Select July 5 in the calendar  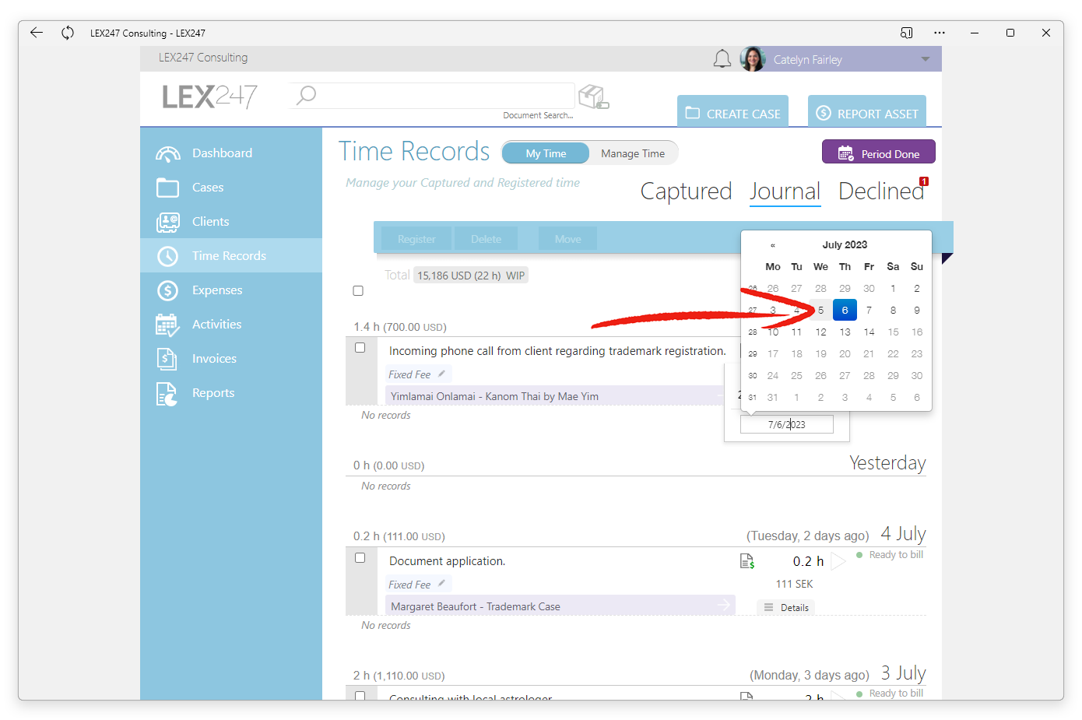(820, 310)
